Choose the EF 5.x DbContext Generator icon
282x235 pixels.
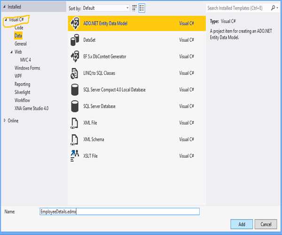(x=74, y=57)
